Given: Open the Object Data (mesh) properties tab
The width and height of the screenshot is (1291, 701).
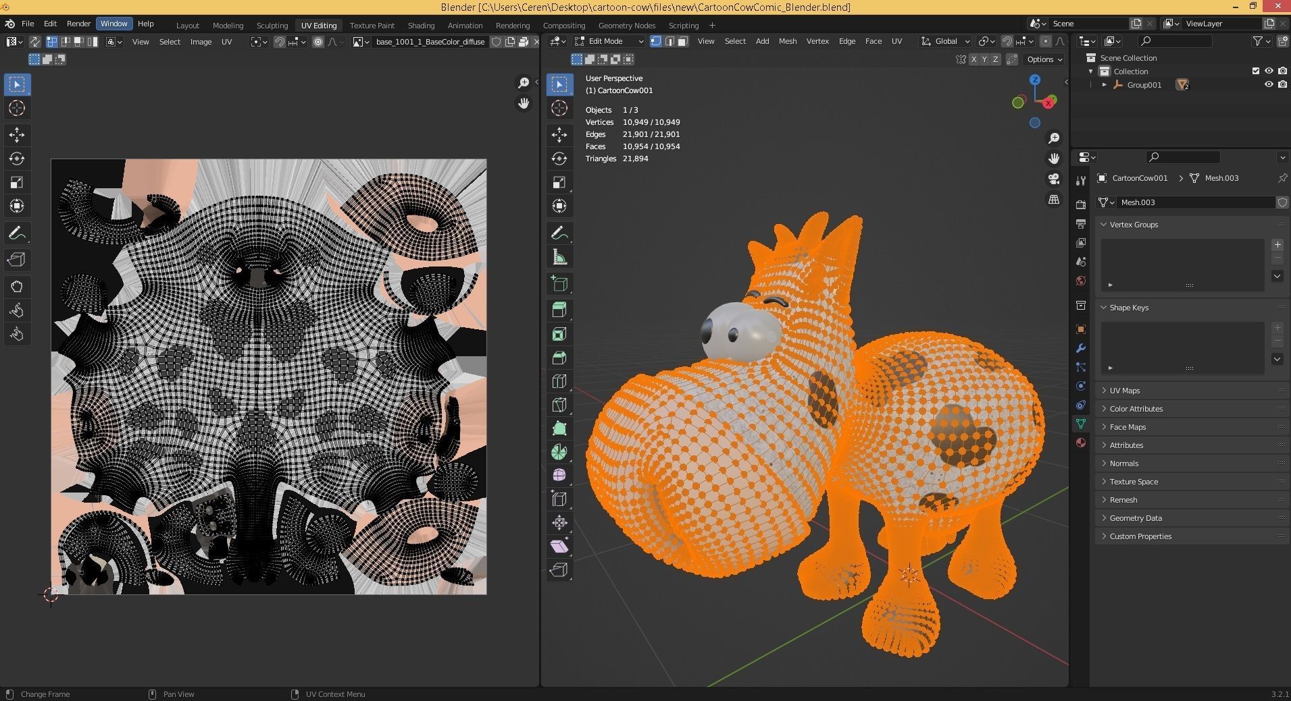Looking at the screenshot, I should (1081, 424).
